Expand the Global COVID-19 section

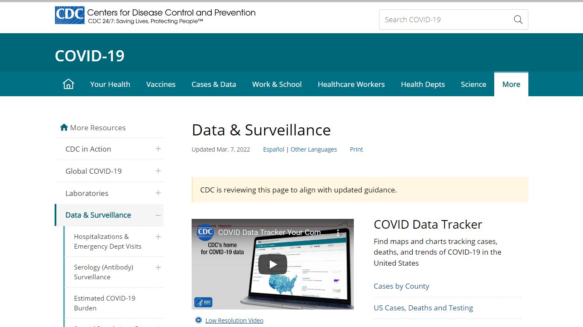point(158,171)
